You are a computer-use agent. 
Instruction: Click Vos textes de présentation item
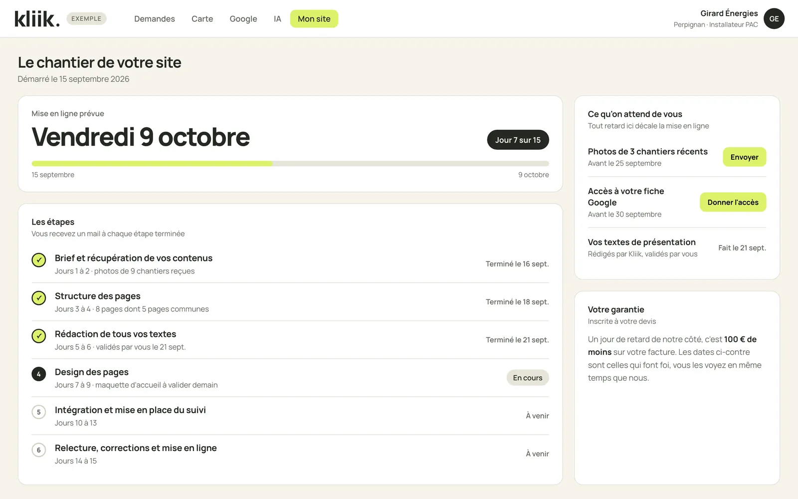point(641,242)
